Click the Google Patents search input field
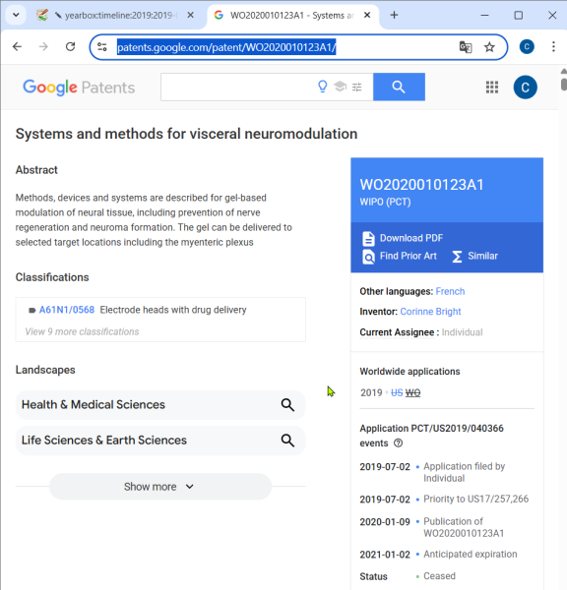 coord(239,87)
